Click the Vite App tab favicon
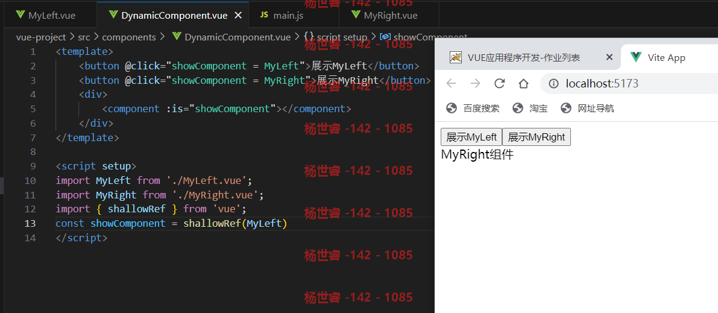The width and height of the screenshot is (718, 313). pos(635,57)
